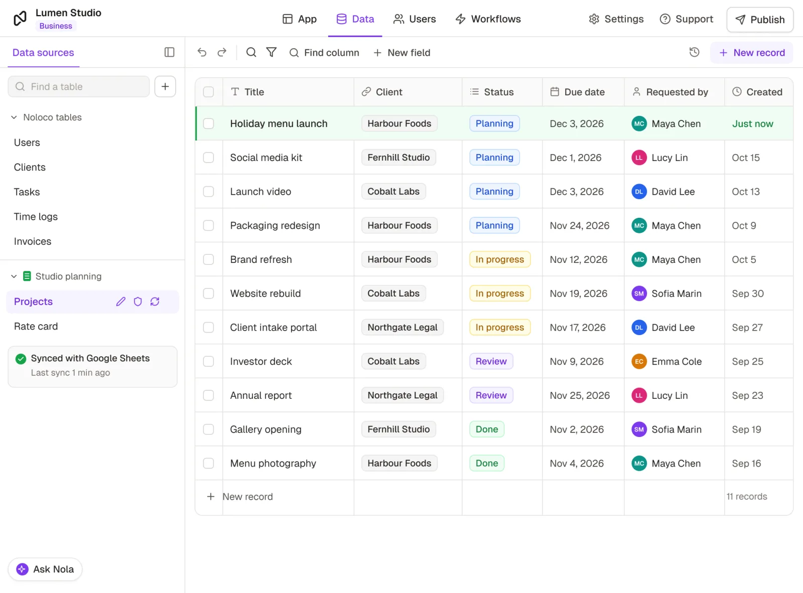Switch to the App tab
The width and height of the screenshot is (803, 593).
tap(300, 19)
